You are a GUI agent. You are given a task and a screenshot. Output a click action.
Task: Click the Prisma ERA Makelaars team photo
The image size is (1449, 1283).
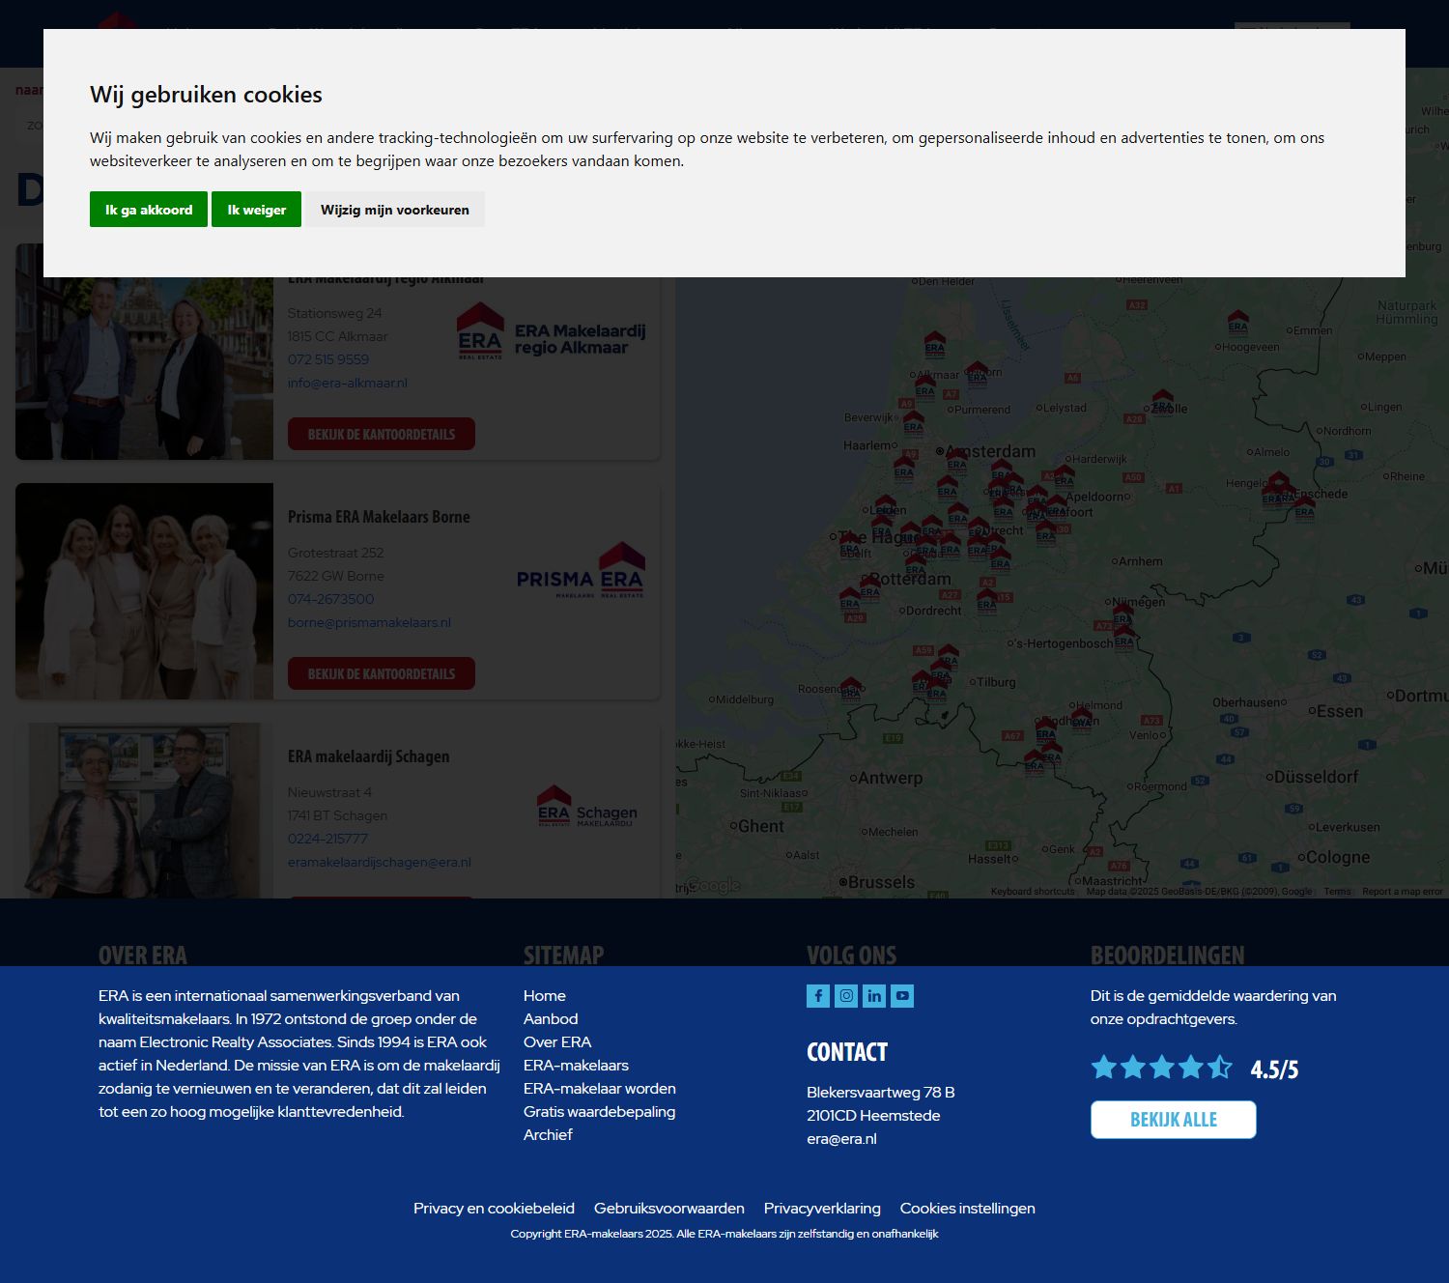pos(143,590)
